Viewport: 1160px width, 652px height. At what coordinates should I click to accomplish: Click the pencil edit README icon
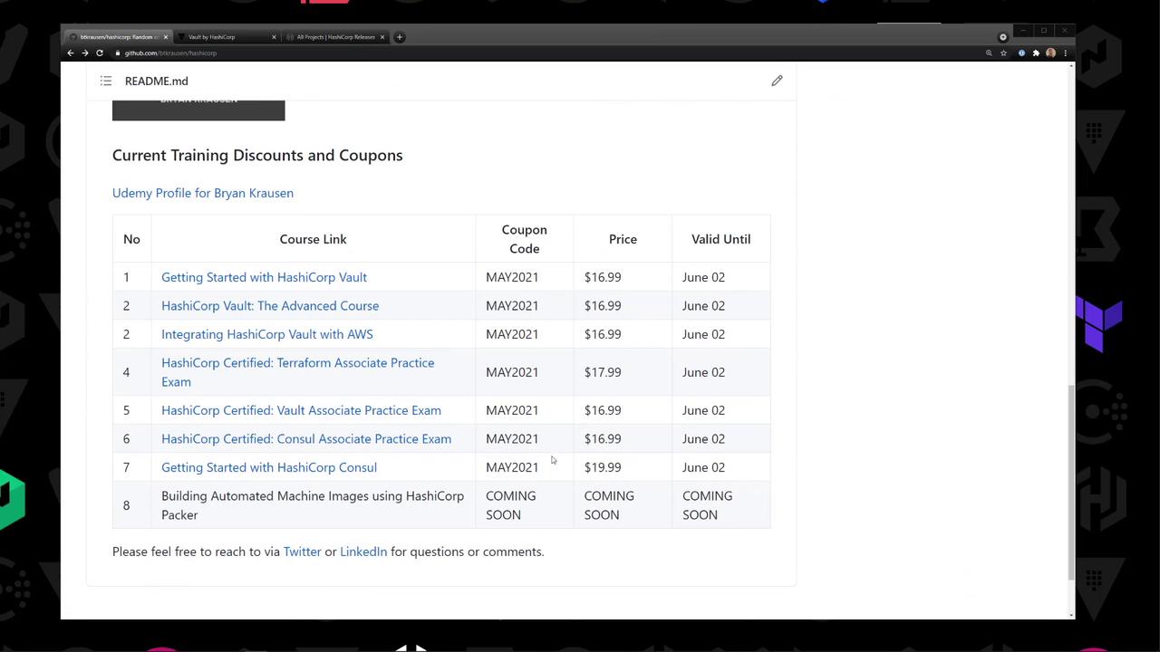point(777,81)
